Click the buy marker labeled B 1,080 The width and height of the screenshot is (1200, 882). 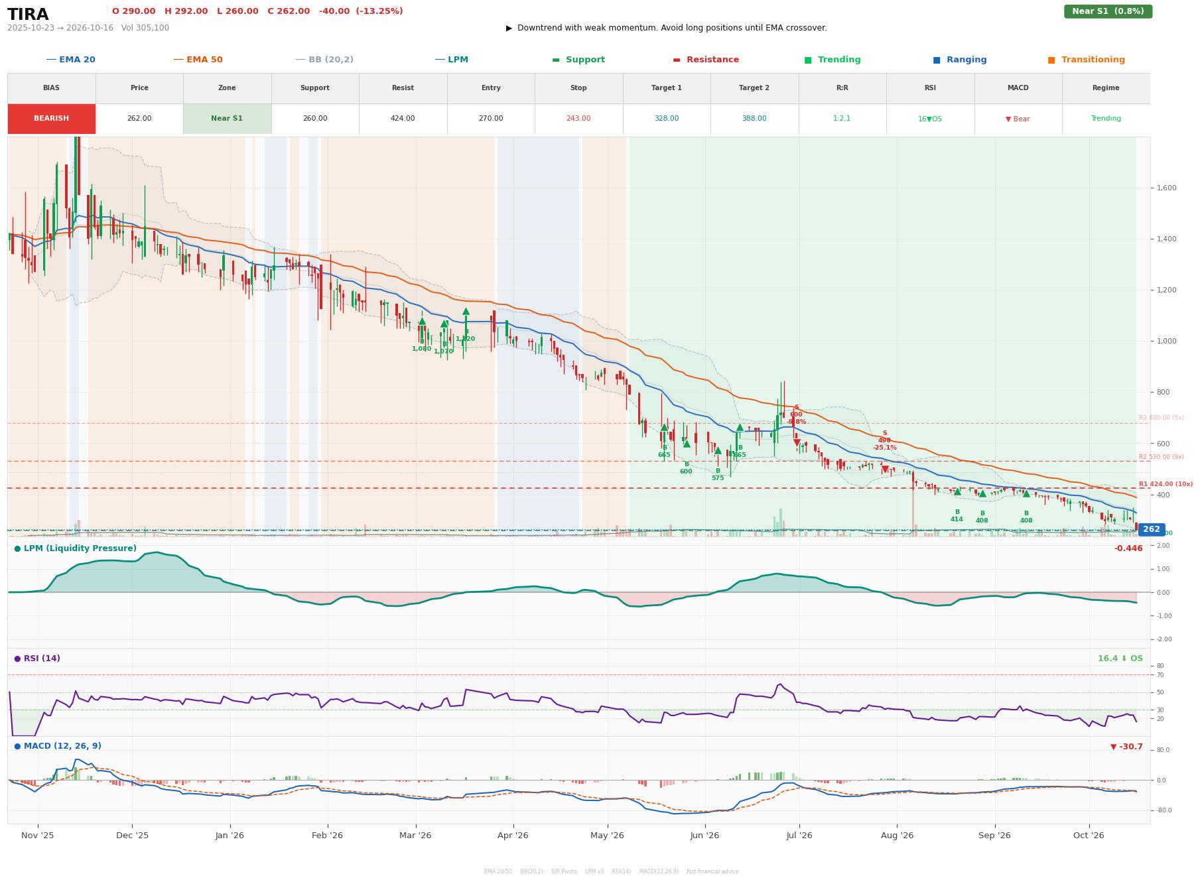tap(422, 322)
